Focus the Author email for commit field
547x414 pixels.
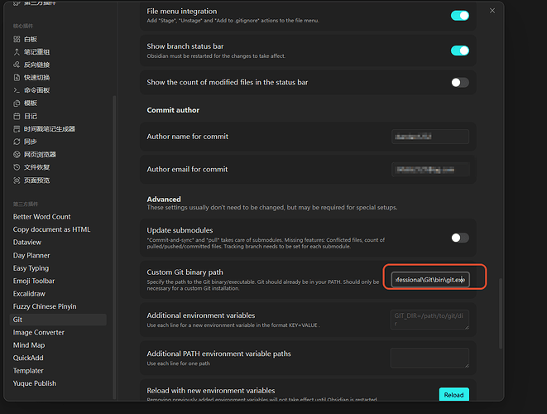[430, 169]
